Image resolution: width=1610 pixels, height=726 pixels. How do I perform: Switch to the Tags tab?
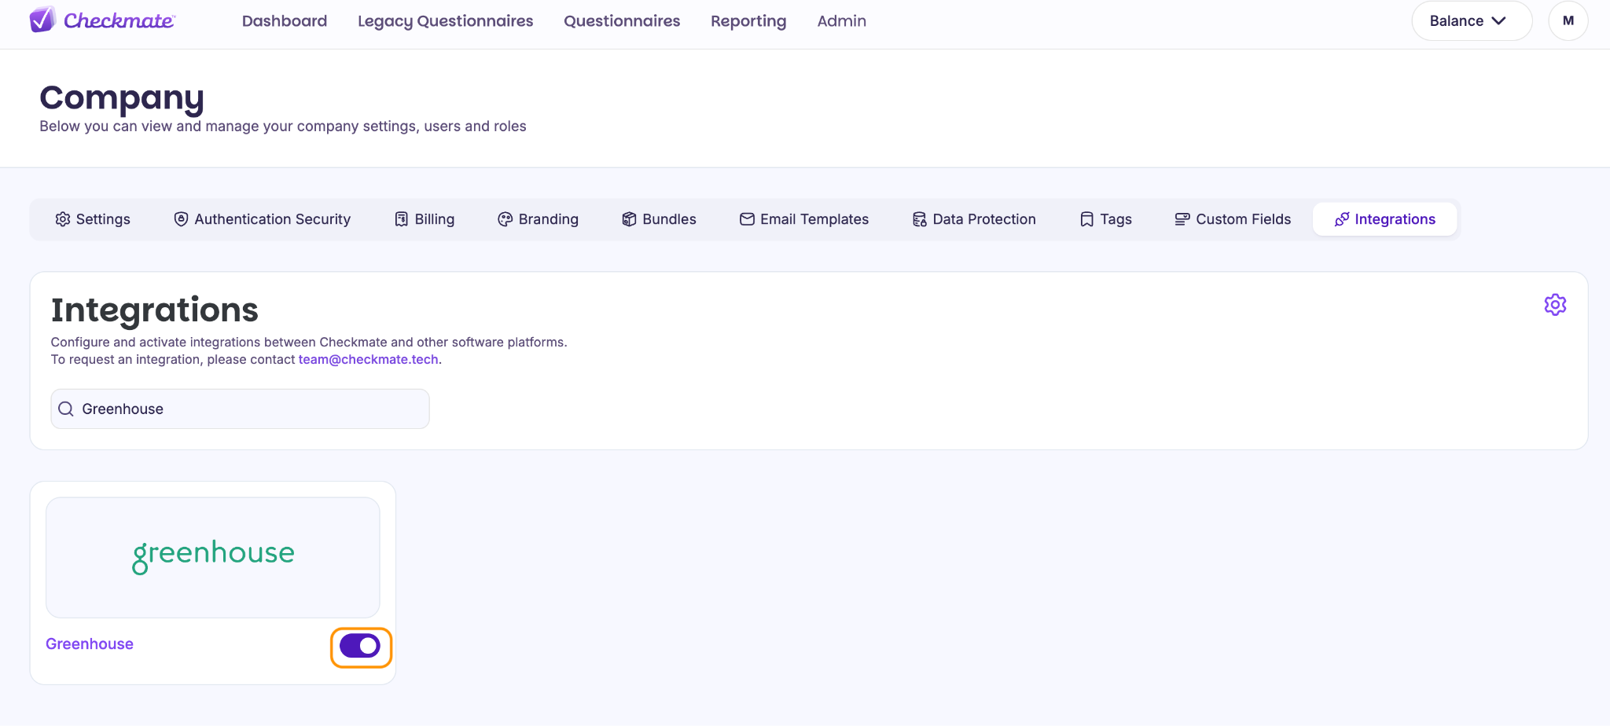click(x=1105, y=219)
